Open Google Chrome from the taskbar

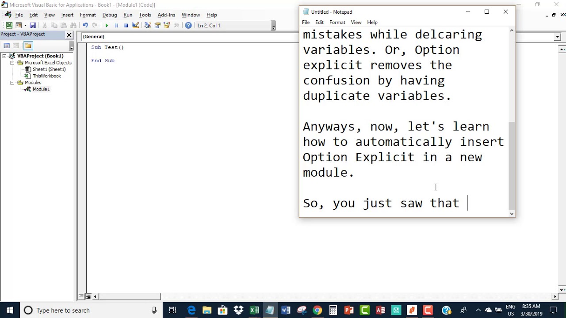pos(317,310)
